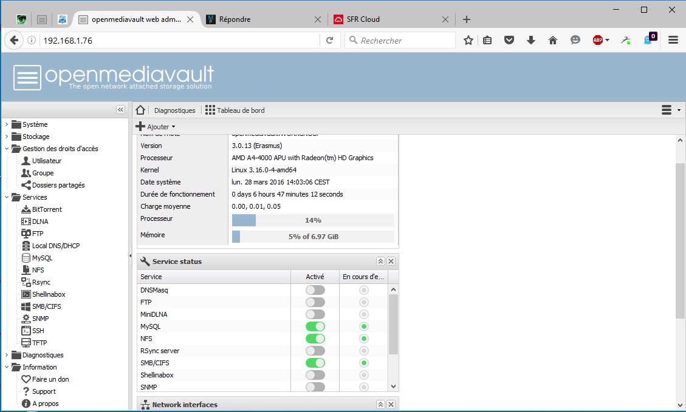This screenshot has height=412, width=686.
Task: Click the Mémoire 5% usage bar
Action: [313, 237]
